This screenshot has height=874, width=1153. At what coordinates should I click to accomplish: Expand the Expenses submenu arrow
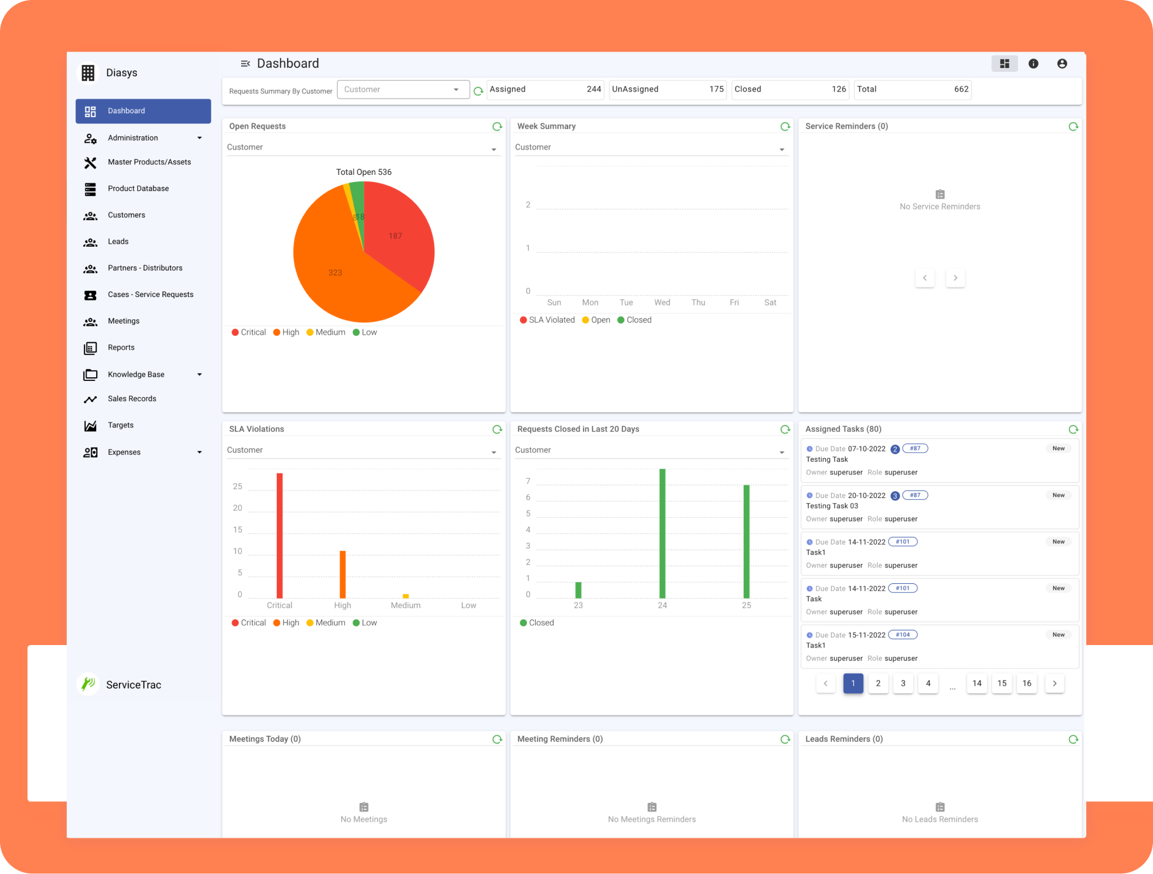coord(199,452)
